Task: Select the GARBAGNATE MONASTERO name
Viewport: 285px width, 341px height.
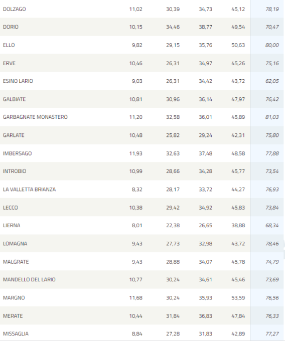Action: 35,117
